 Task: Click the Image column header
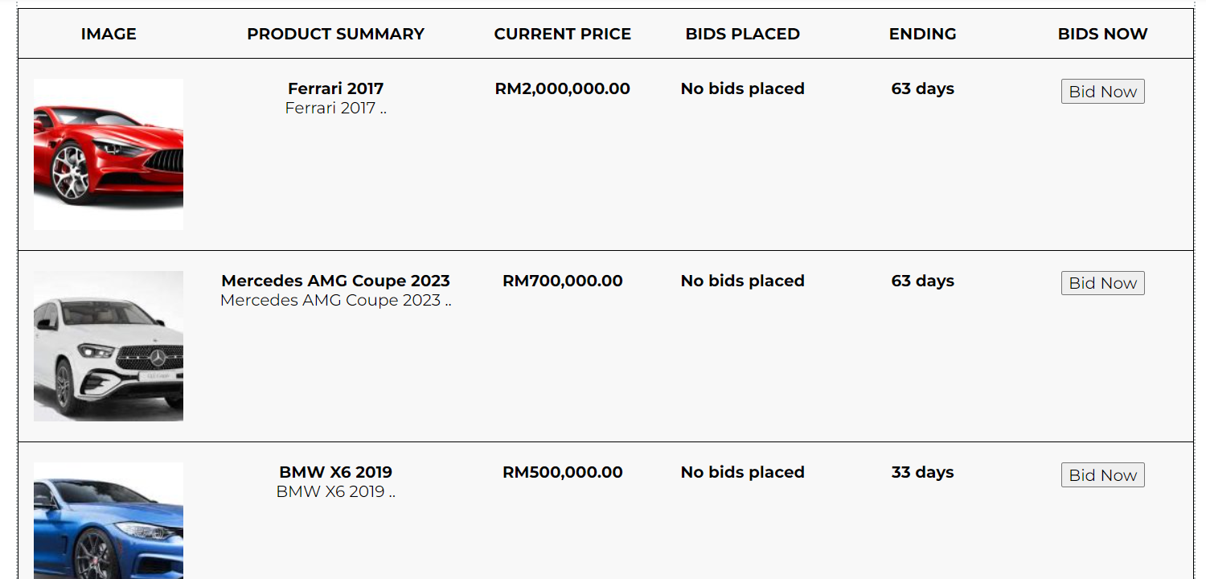click(x=109, y=34)
